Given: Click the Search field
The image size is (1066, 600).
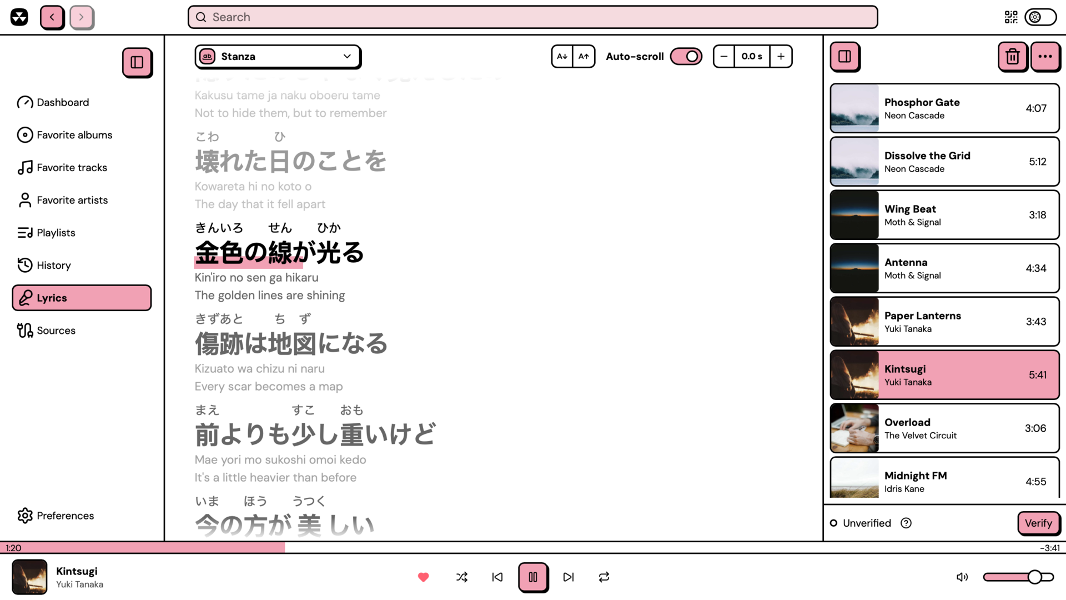Looking at the screenshot, I should [532, 17].
